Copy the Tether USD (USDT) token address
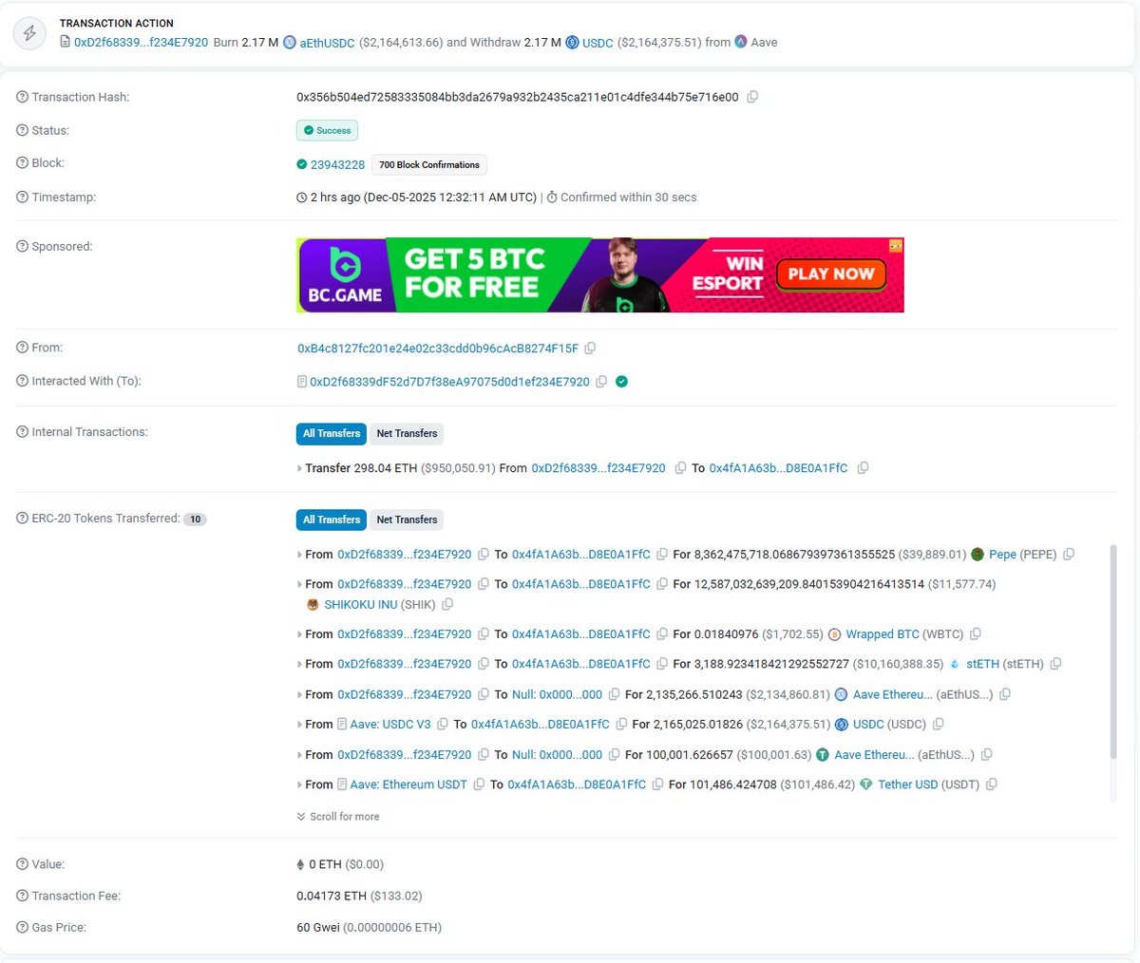 [992, 785]
